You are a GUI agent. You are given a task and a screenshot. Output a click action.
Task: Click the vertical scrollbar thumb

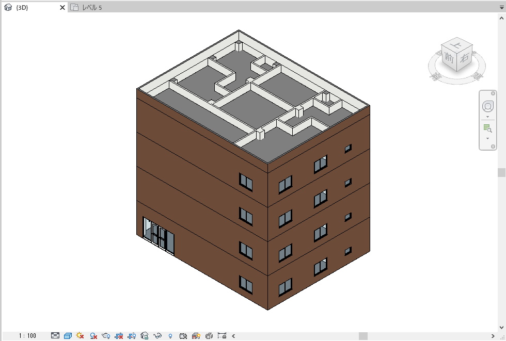pos(501,172)
